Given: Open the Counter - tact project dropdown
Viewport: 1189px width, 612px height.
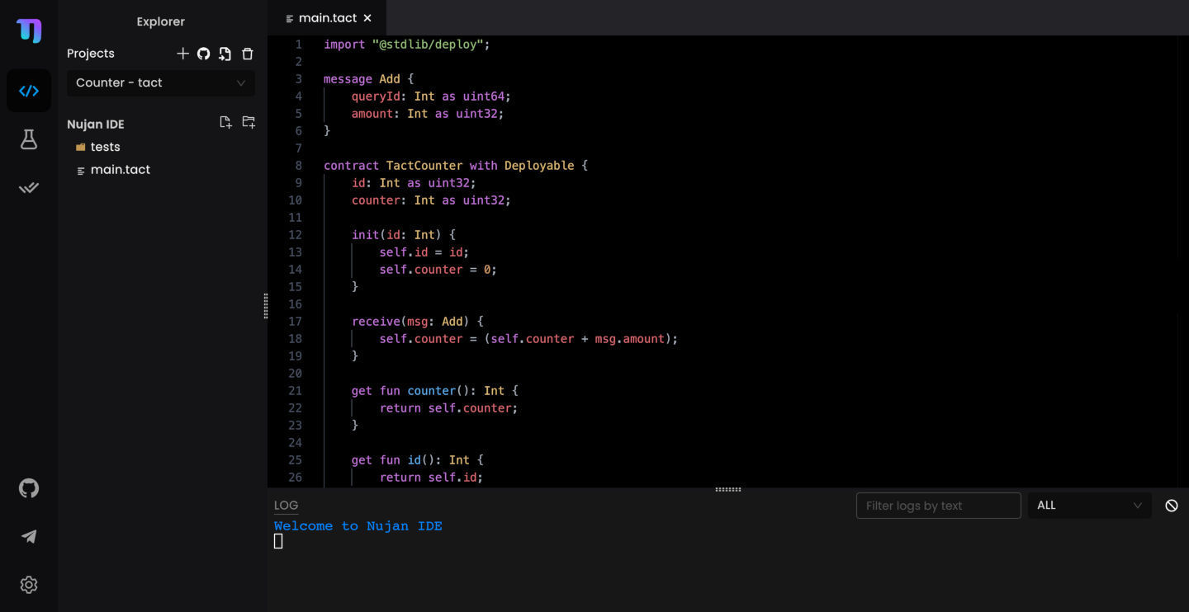Looking at the screenshot, I should 161,82.
